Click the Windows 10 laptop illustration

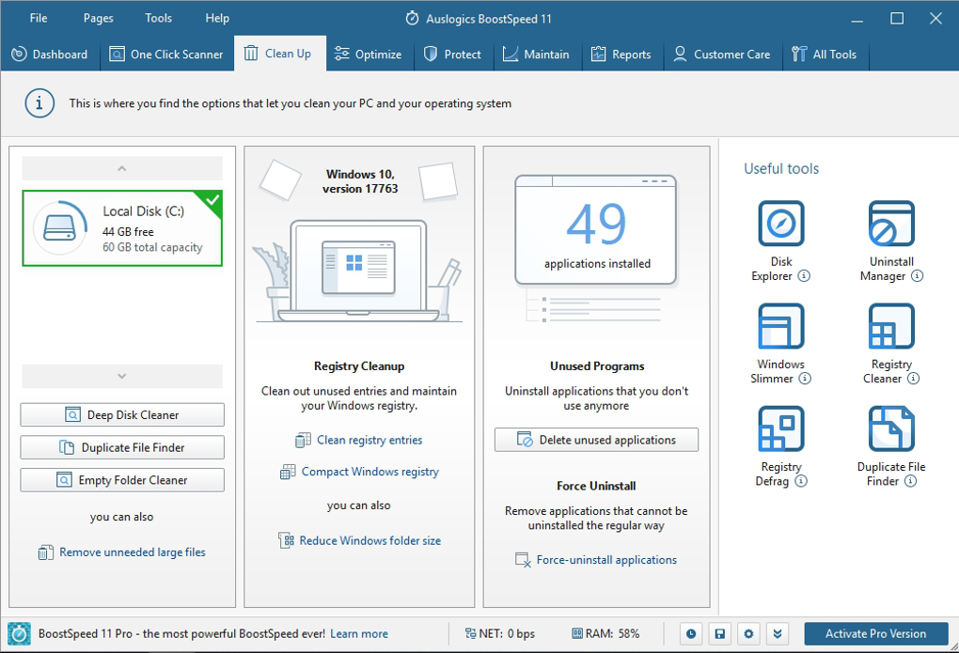[x=359, y=271]
